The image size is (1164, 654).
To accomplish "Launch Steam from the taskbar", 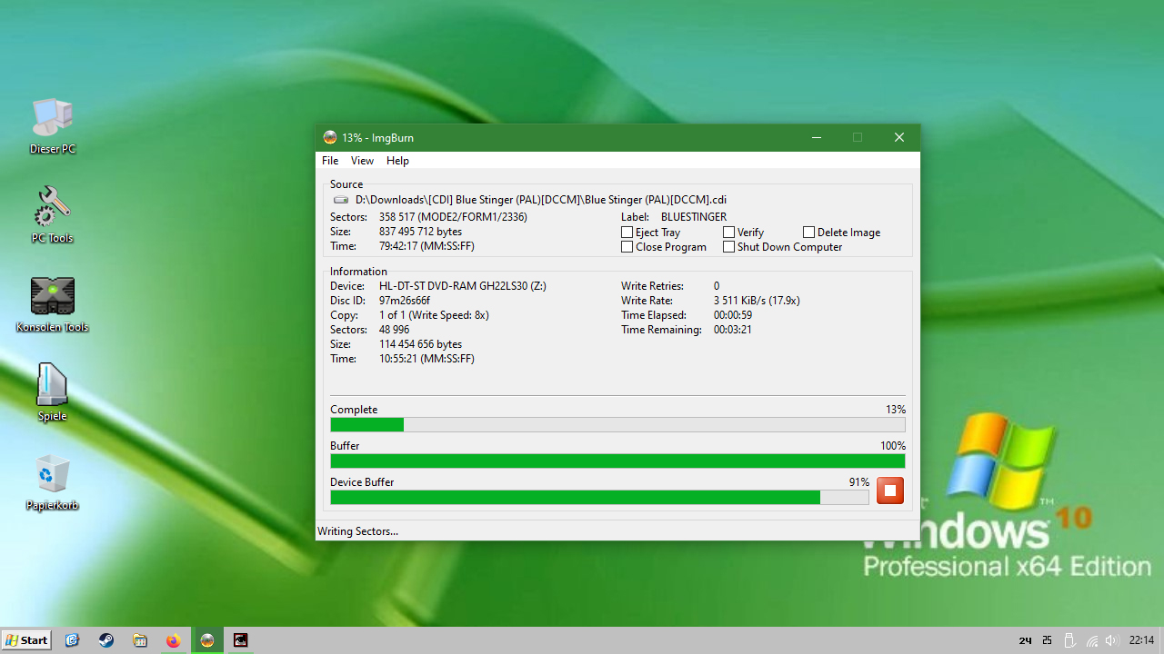I will tap(106, 640).
